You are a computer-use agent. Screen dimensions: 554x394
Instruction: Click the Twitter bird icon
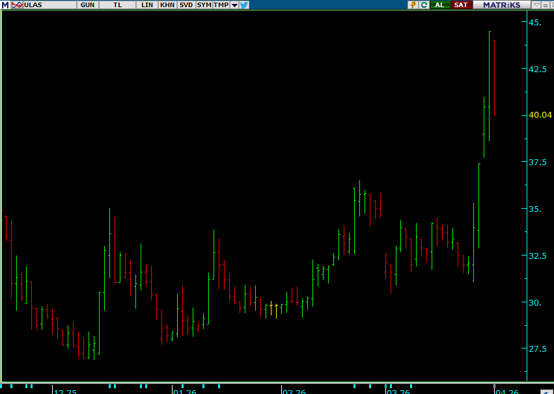244,5
